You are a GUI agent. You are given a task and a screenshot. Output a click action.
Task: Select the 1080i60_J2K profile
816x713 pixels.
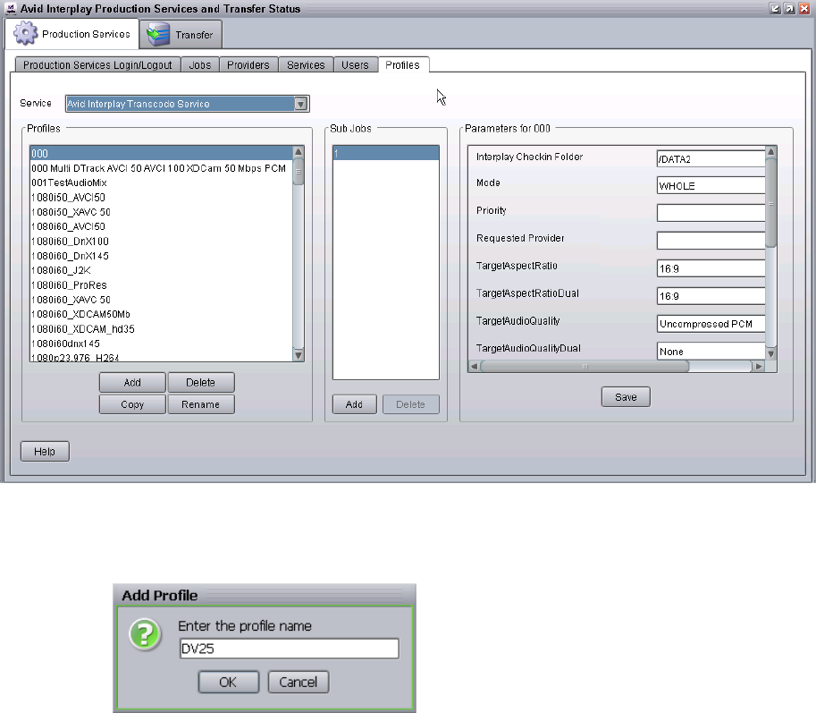click(162, 270)
